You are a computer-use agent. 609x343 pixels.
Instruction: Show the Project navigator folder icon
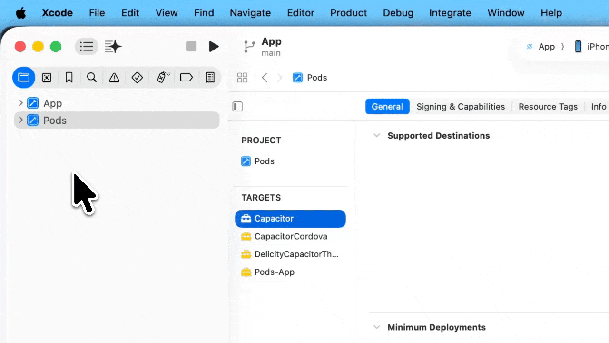(x=24, y=77)
